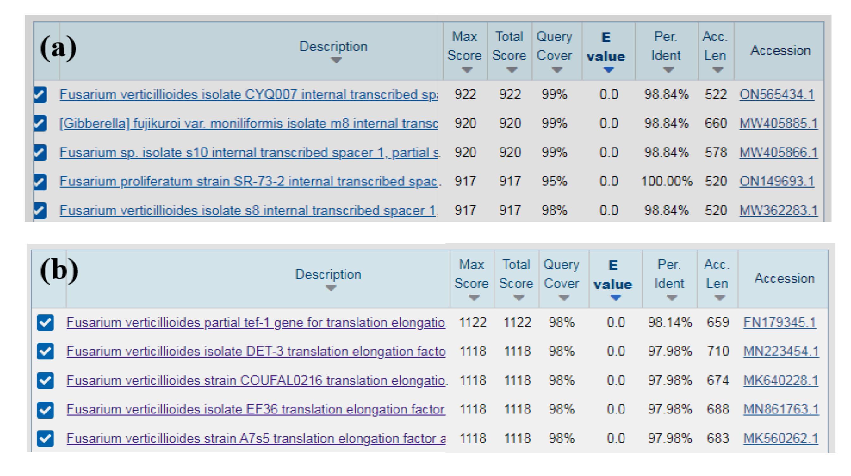Open accession link MK560262.1
The height and width of the screenshot is (476, 851).
(780, 438)
